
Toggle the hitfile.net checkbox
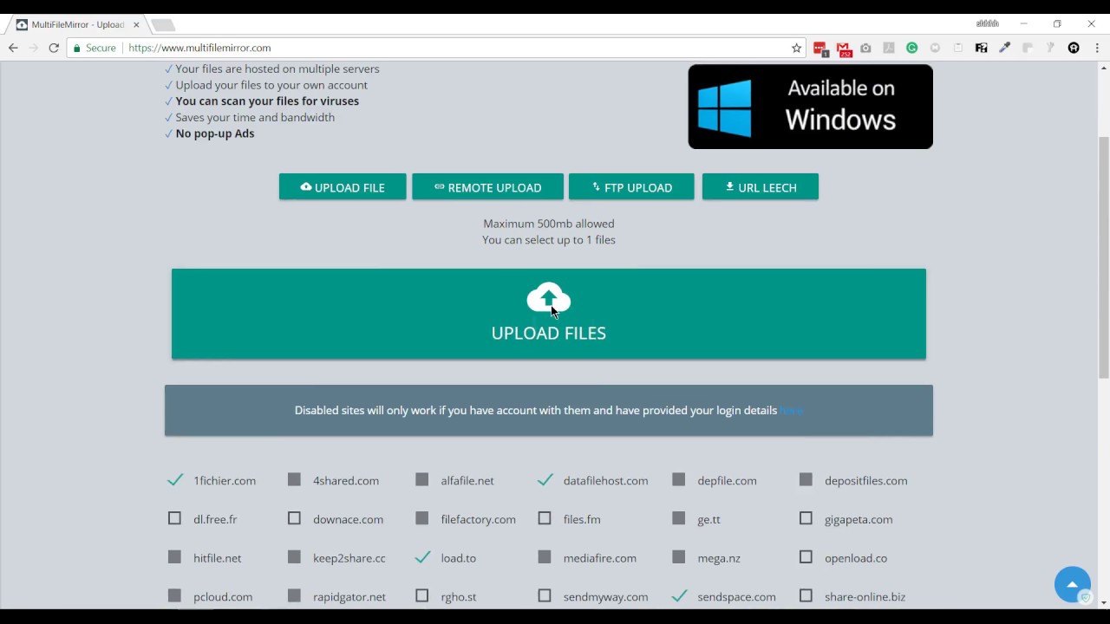174,557
